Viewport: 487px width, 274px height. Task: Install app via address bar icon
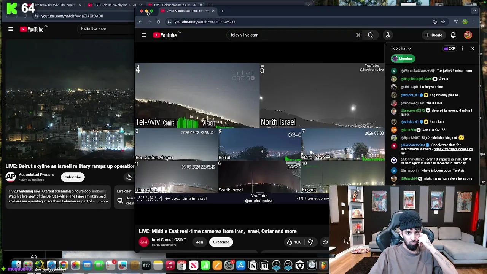pyautogui.click(x=435, y=22)
